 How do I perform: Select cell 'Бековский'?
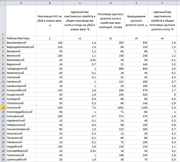21,51
